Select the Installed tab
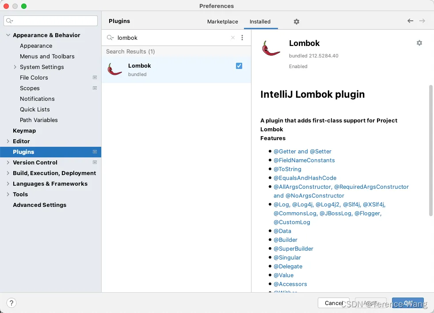 pos(260,22)
